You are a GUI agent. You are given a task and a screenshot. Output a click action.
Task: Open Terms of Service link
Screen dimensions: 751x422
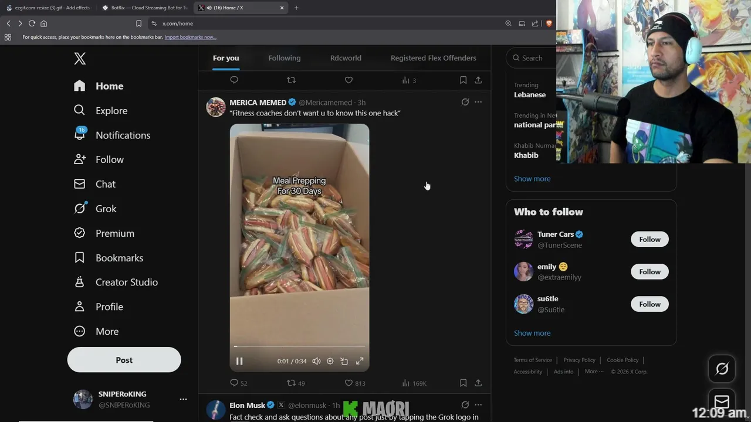(x=533, y=360)
